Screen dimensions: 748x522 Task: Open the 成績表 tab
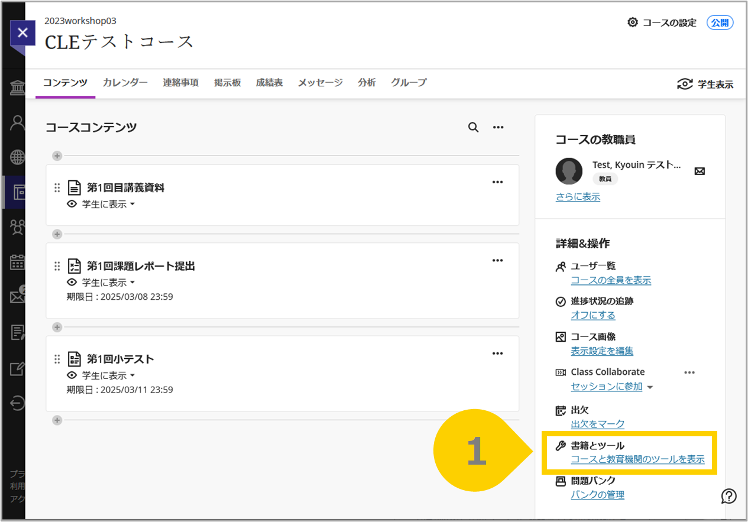269,83
